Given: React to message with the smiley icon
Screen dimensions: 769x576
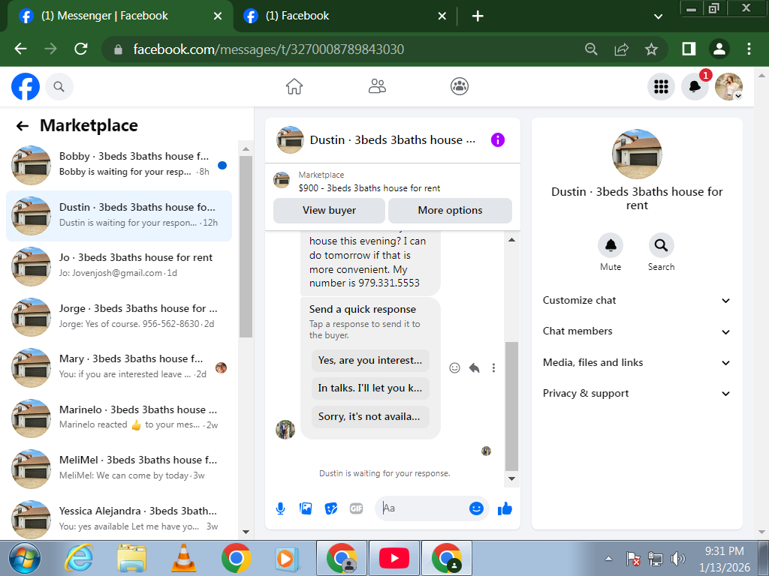Looking at the screenshot, I should tap(454, 367).
